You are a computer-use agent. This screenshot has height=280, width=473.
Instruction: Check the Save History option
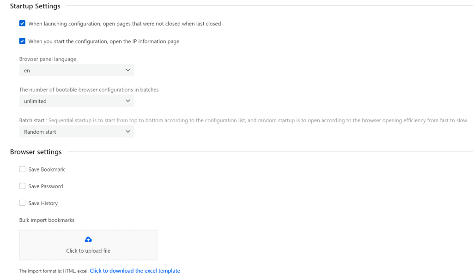(x=22, y=203)
